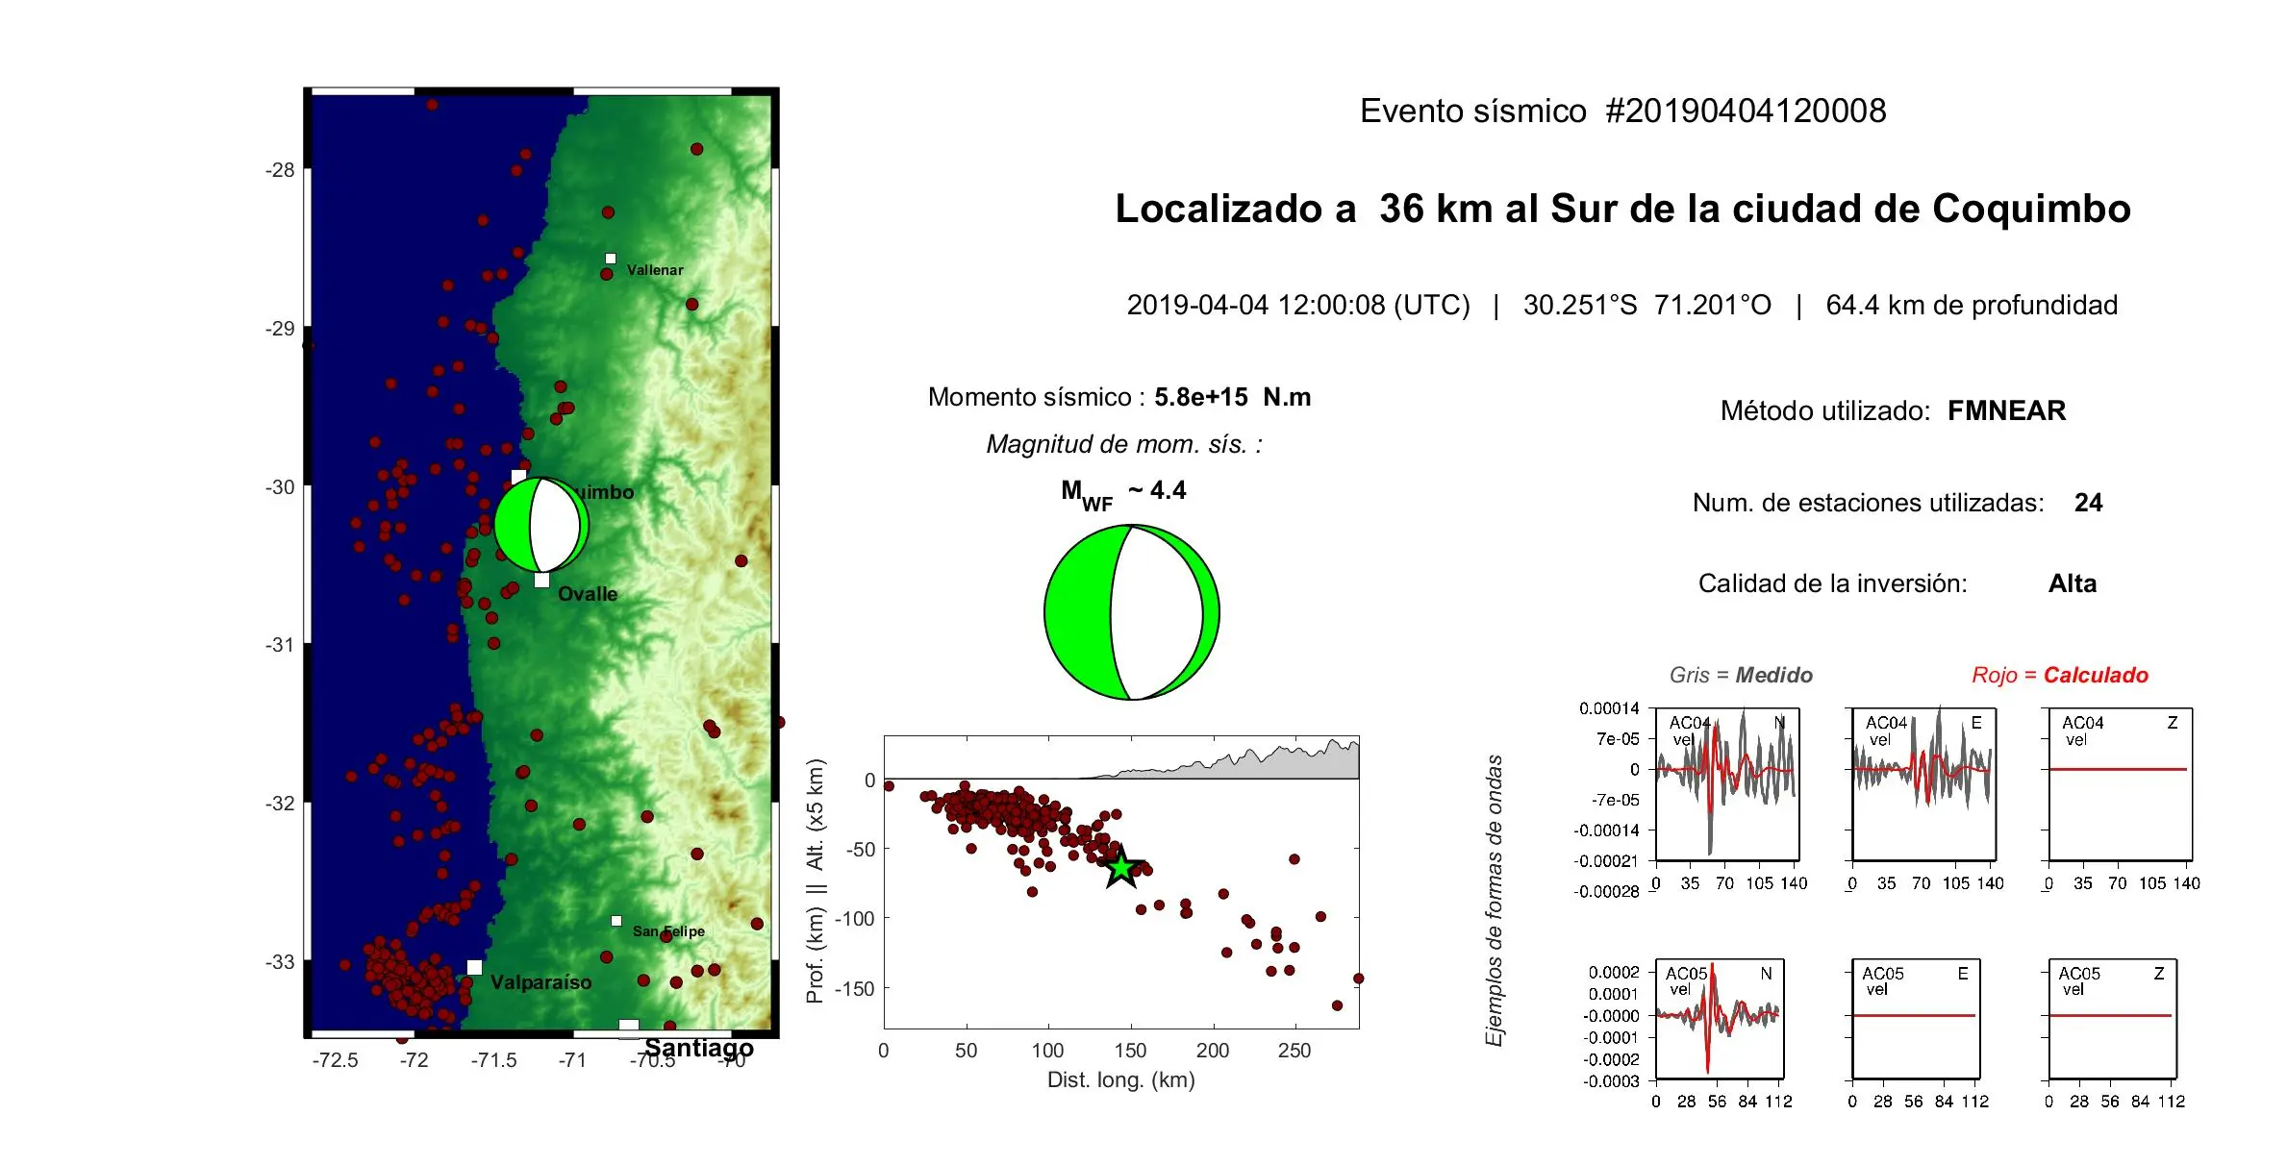Screen dimensions: 2287x1165
Task: Click the 'Dist. long. (km)' axis label
Action: tap(1120, 1080)
